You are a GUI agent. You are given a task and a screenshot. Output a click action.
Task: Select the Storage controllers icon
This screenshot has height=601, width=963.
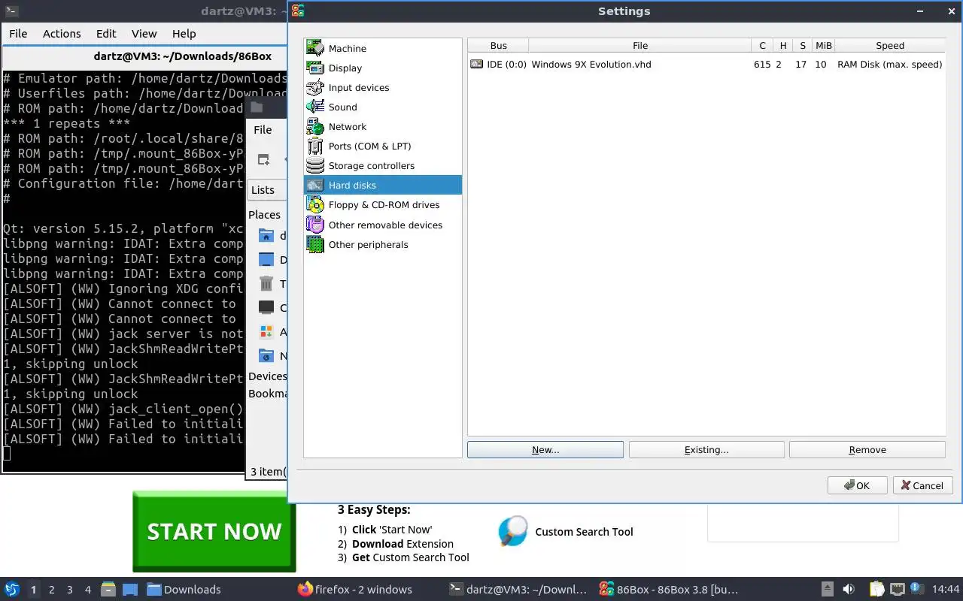pos(315,165)
